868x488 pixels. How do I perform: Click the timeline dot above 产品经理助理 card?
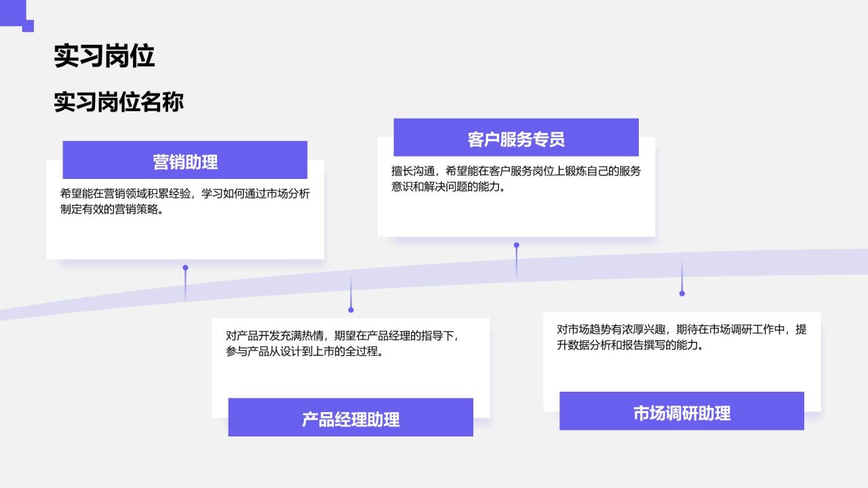351,310
